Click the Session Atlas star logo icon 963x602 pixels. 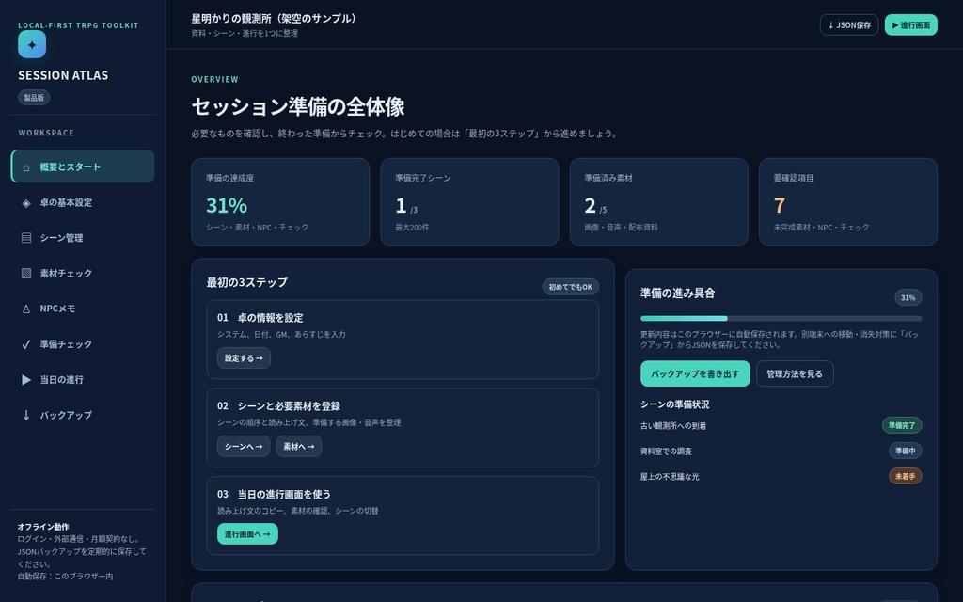coord(32,45)
